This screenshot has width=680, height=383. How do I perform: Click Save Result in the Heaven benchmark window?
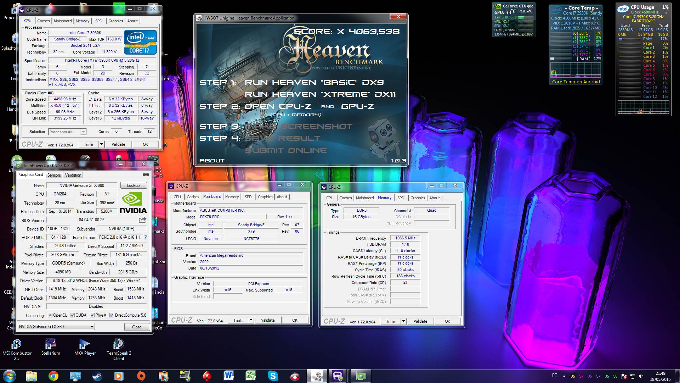click(282, 138)
